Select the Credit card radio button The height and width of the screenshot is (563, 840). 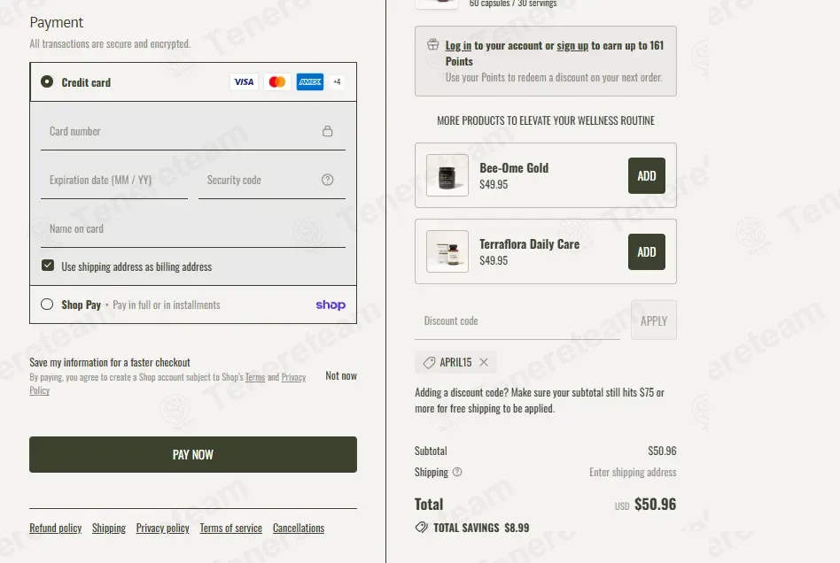(47, 81)
